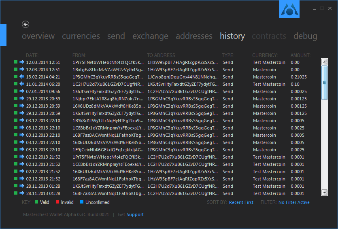Click from address 1BYk8d1fWy1JLcNqHyNTEg2Jxu9
This screenshot has height=229, width=338.
pyautogui.click(x=108, y=121)
